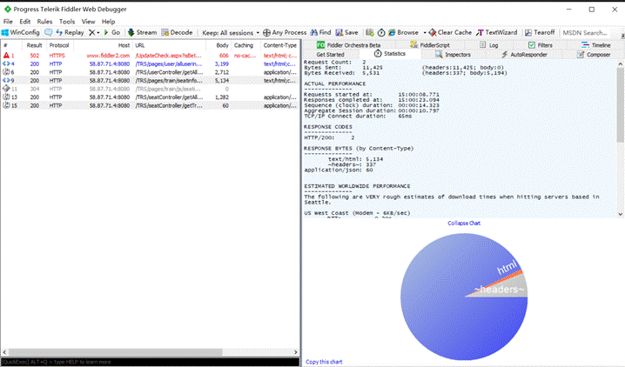The height and width of the screenshot is (367, 625).
Task: Open the Edit menu
Action: point(25,22)
